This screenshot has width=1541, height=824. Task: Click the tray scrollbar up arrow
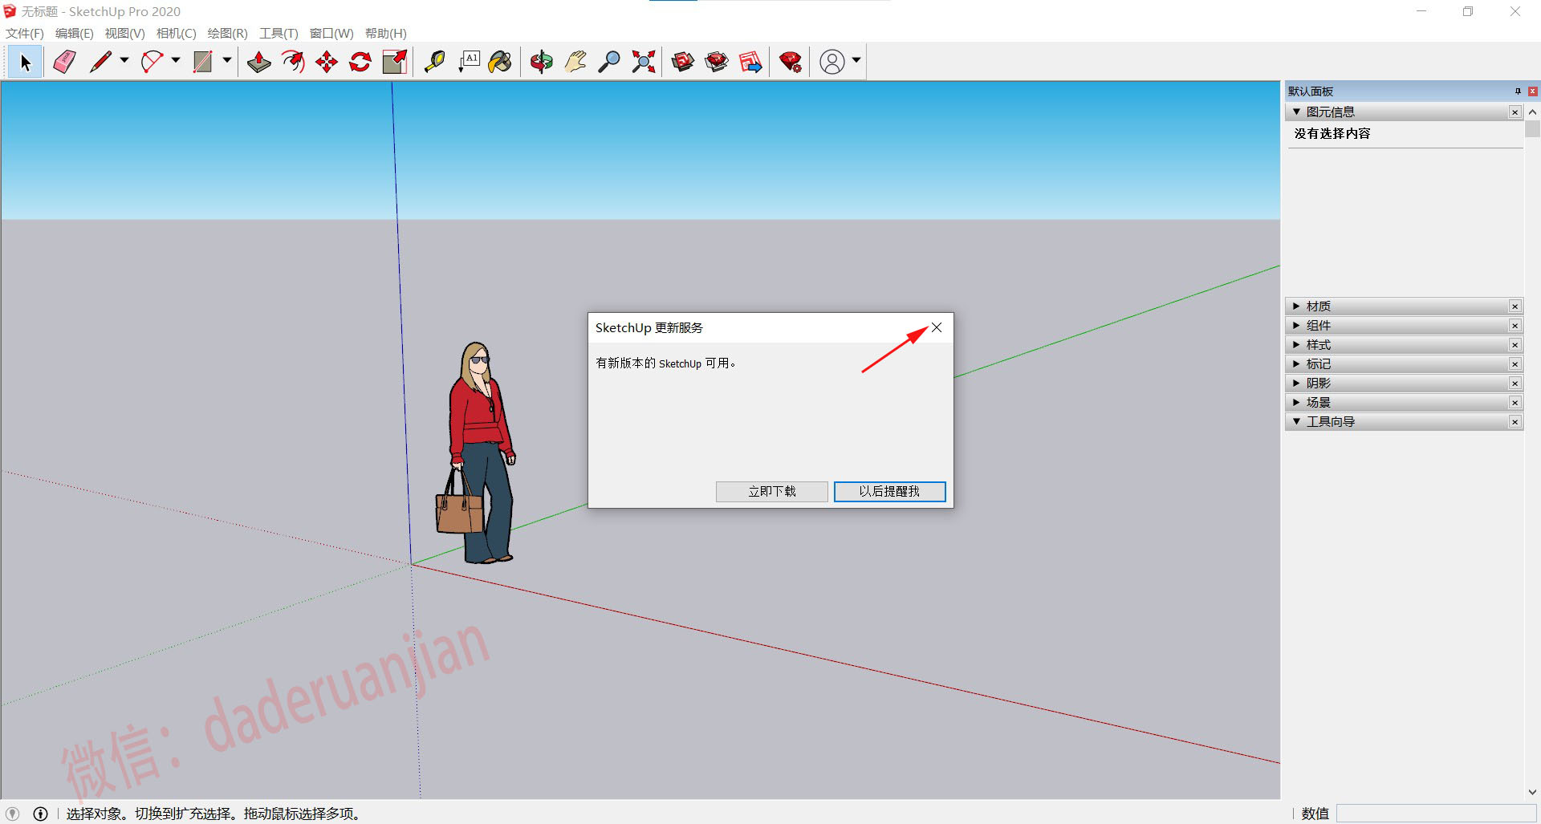[1532, 112]
